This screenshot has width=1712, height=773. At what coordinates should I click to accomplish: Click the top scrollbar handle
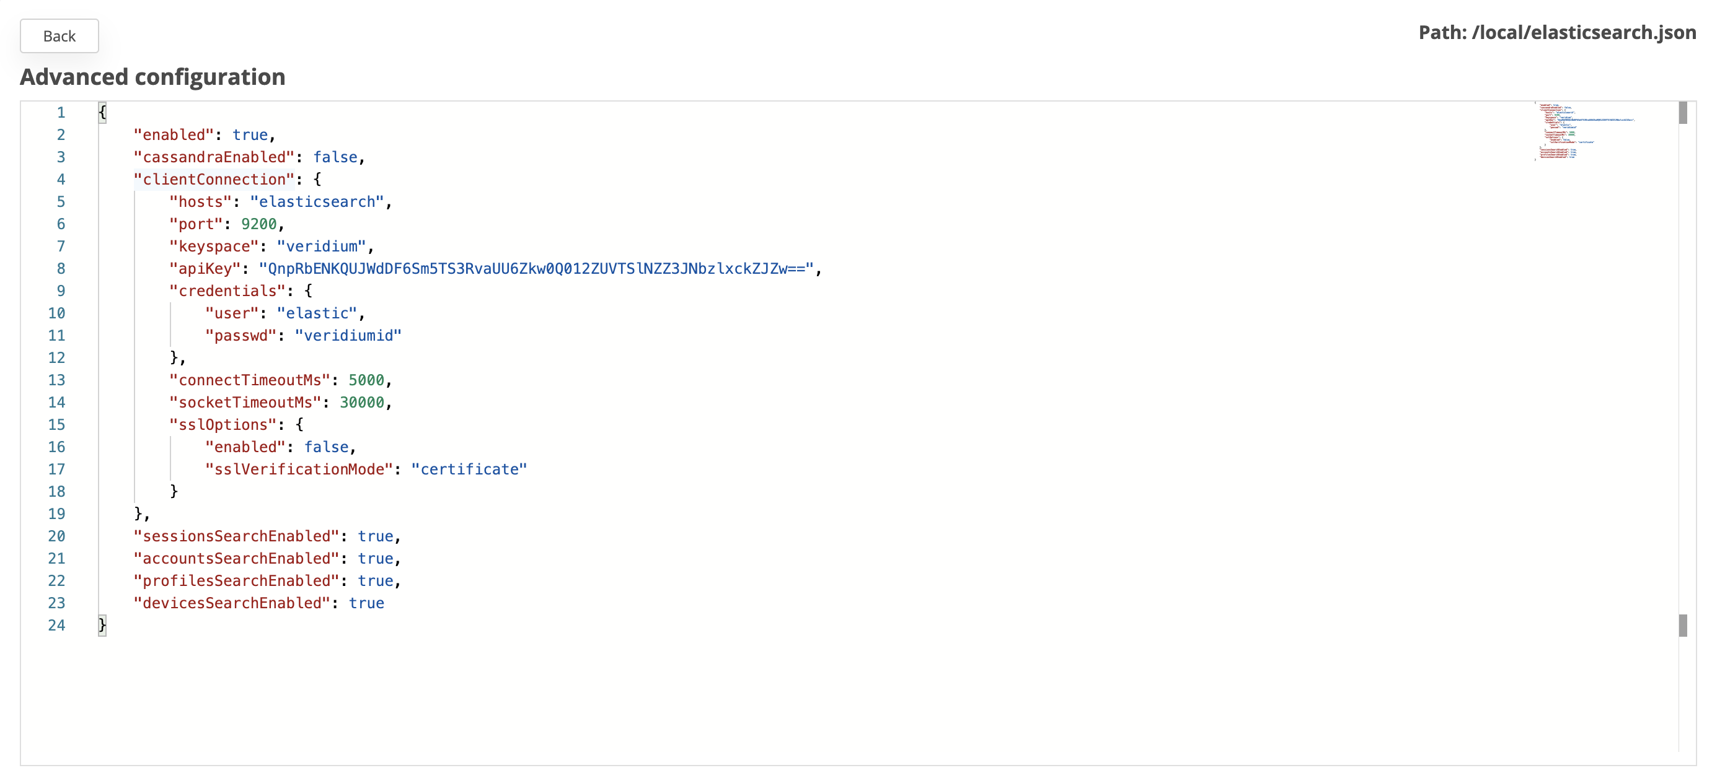1682,113
